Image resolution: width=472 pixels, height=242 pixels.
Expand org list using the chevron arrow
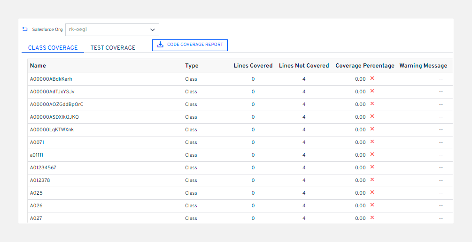[x=152, y=30]
